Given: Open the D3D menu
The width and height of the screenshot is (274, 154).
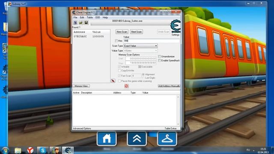Looking at the screenshot, I should 98,18.
